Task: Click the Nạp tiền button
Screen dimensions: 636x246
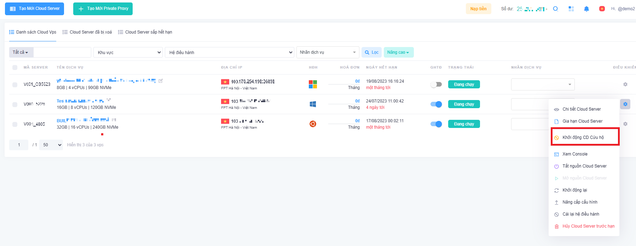Action: point(478,9)
